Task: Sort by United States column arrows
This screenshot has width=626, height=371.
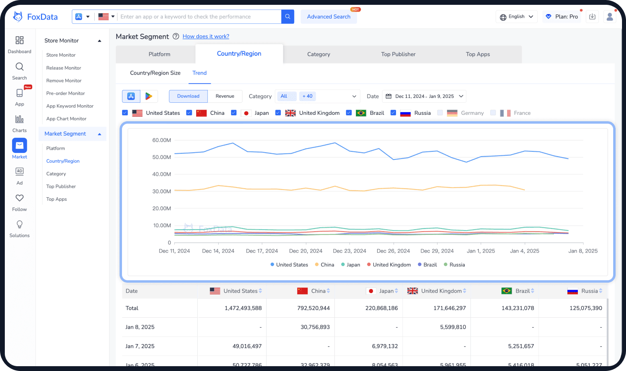Action: [x=260, y=291]
